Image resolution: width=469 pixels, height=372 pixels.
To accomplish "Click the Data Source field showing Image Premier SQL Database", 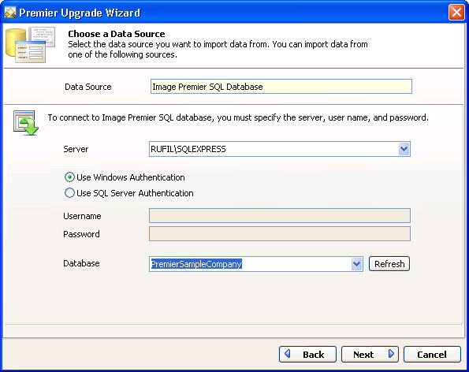I will [x=281, y=87].
